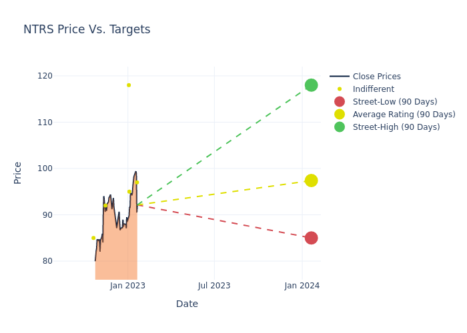Click the Indifferent data point at 118
467x333 pixels.
pyautogui.click(x=129, y=85)
